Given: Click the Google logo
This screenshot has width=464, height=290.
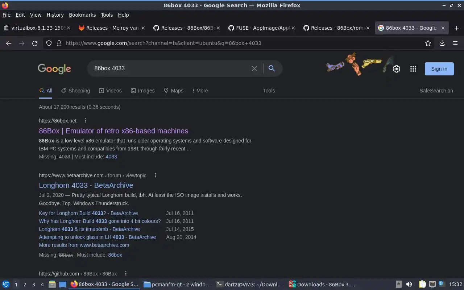Looking at the screenshot, I should tap(54, 69).
